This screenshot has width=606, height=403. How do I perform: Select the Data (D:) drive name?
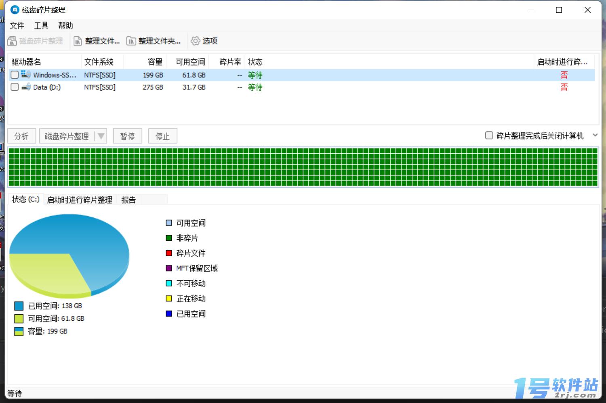47,87
